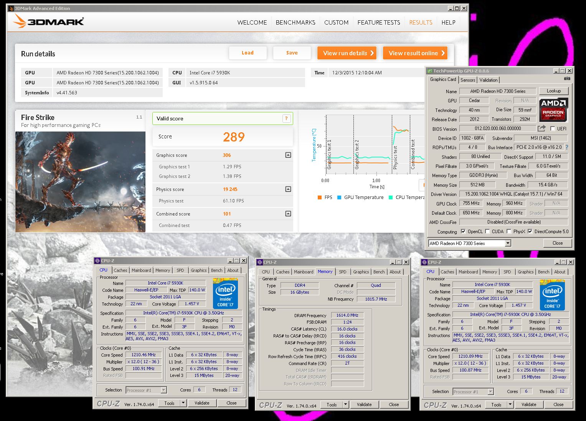Click the DRAM Frequency value 1614.0 MHz
Image resolution: width=586 pixels, height=421 pixels.
pos(347,315)
